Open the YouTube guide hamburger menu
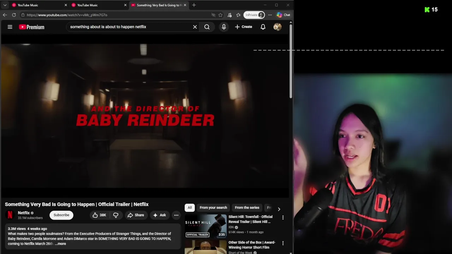This screenshot has height=254, width=452. click(x=10, y=27)
